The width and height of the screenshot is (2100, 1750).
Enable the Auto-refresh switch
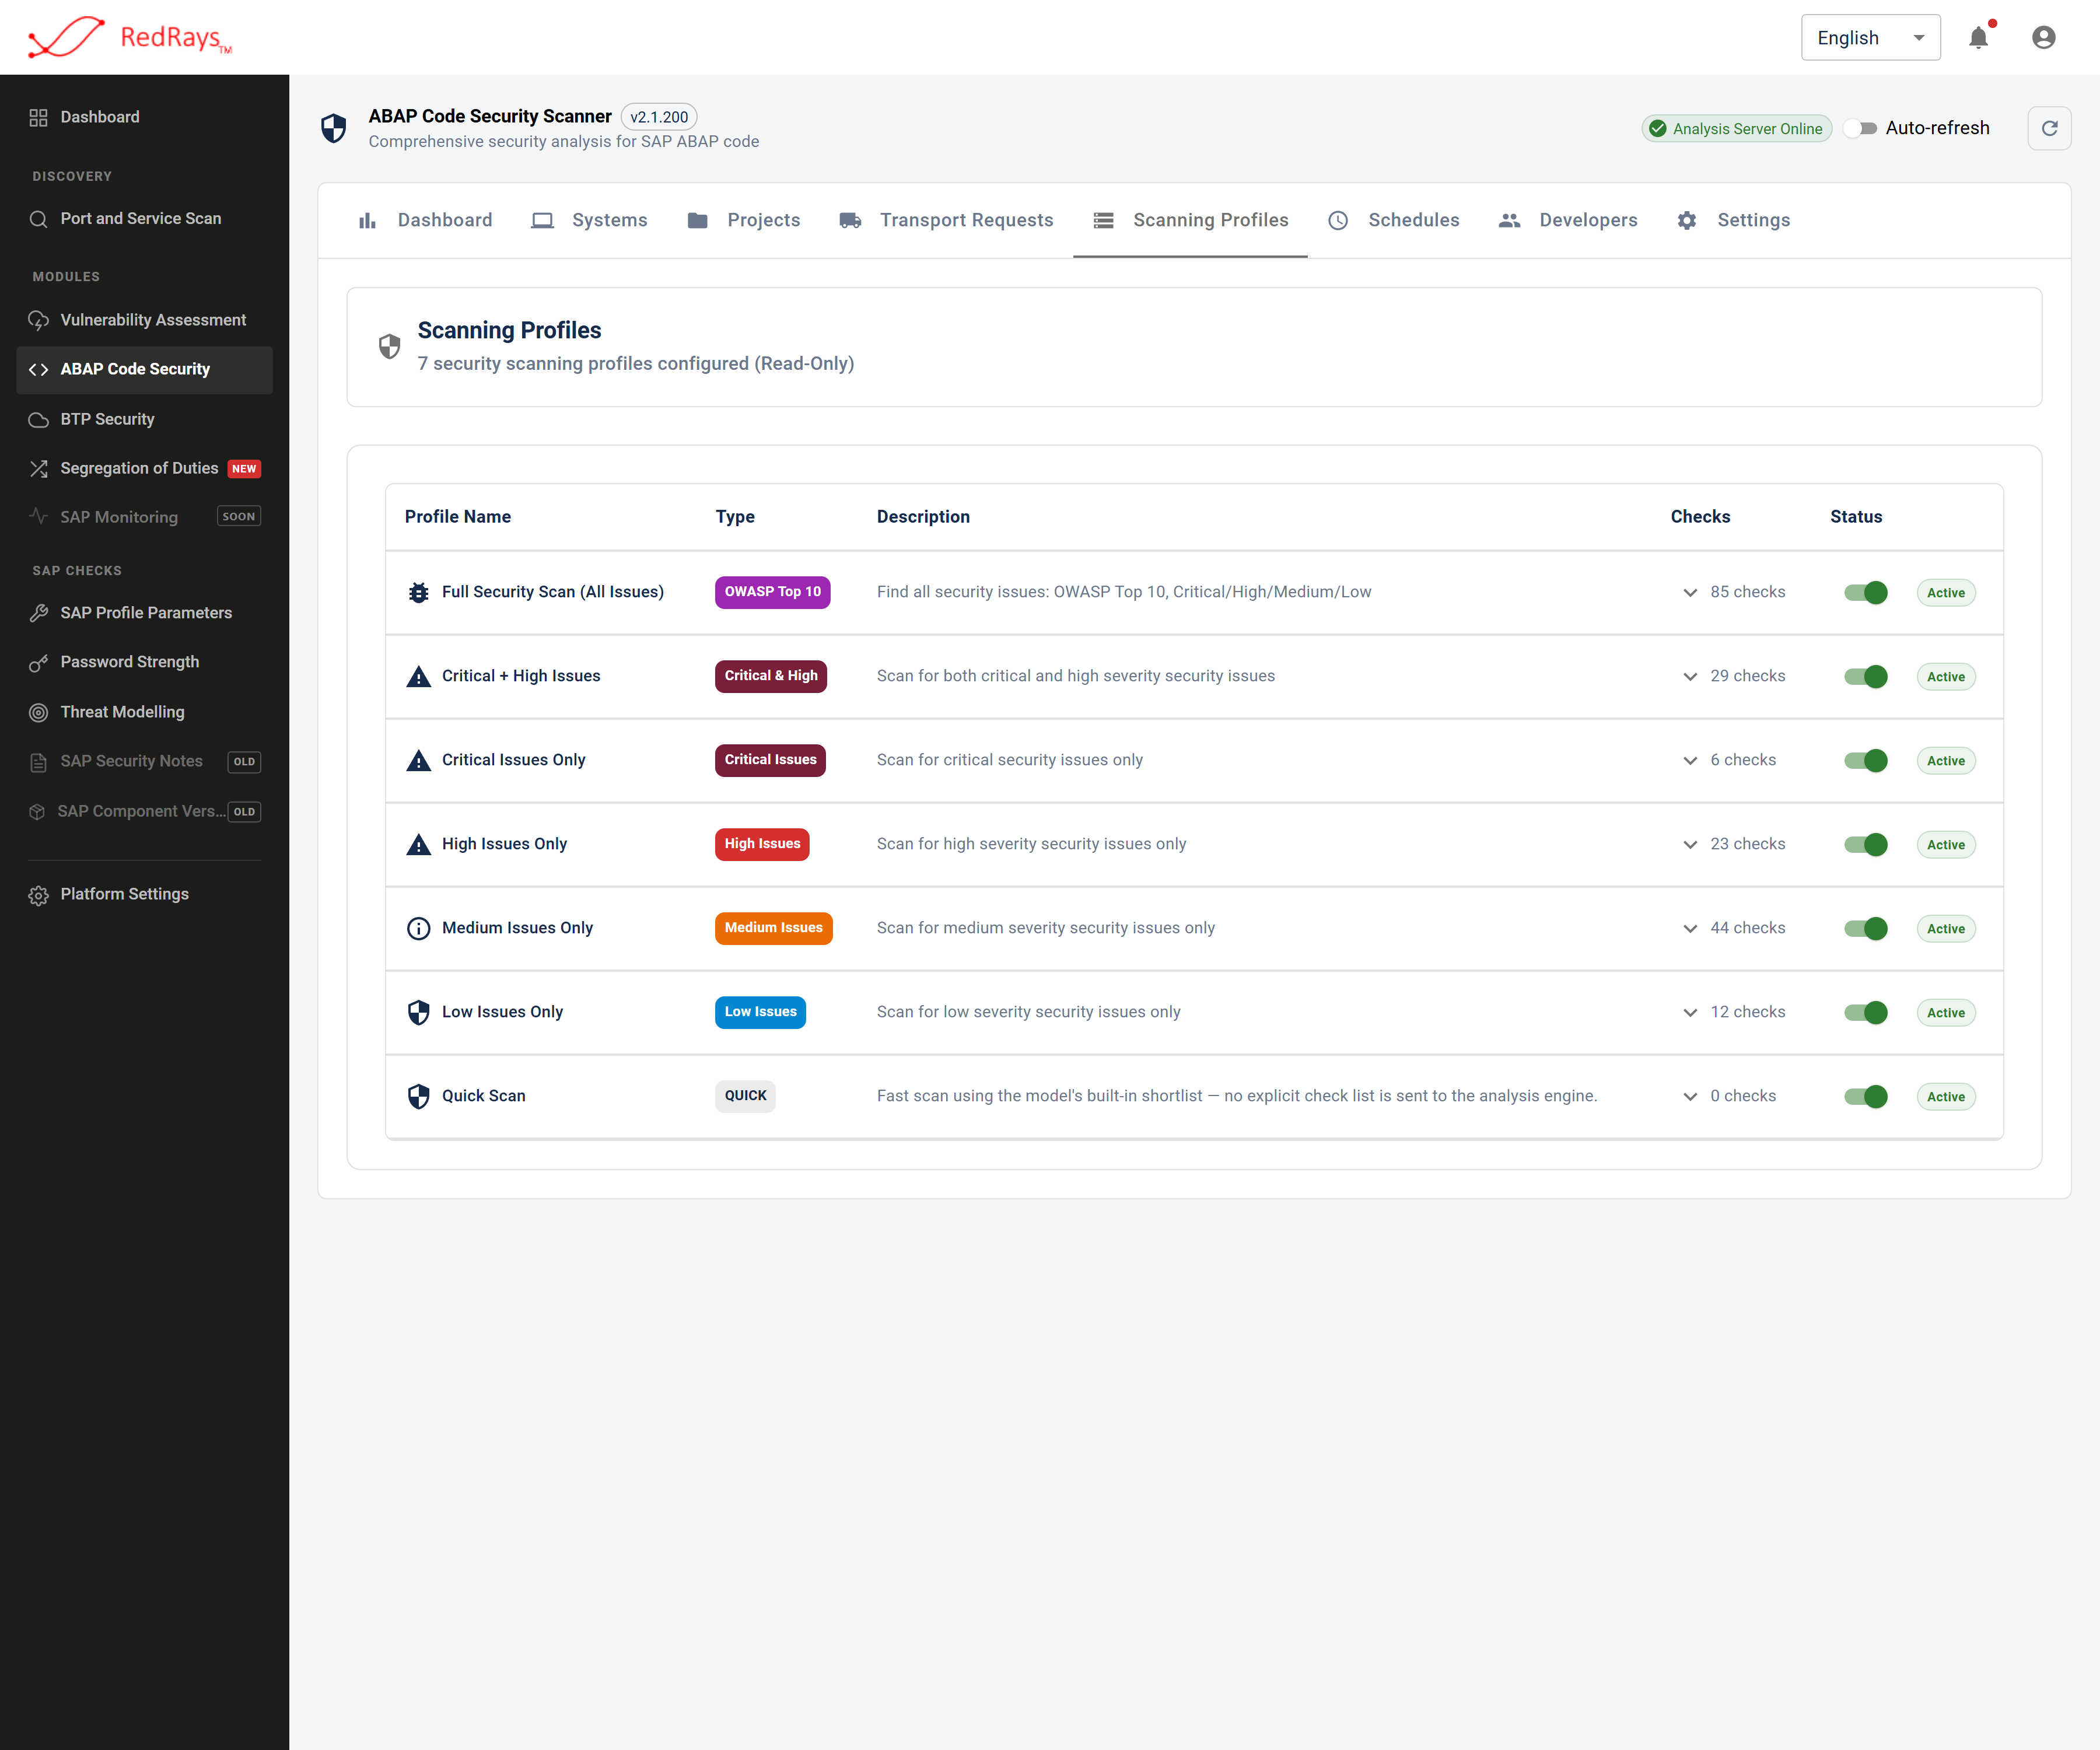[x=1861, y=128]
